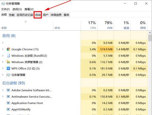Click the 9.0 MB memory cell

[105, 43]
